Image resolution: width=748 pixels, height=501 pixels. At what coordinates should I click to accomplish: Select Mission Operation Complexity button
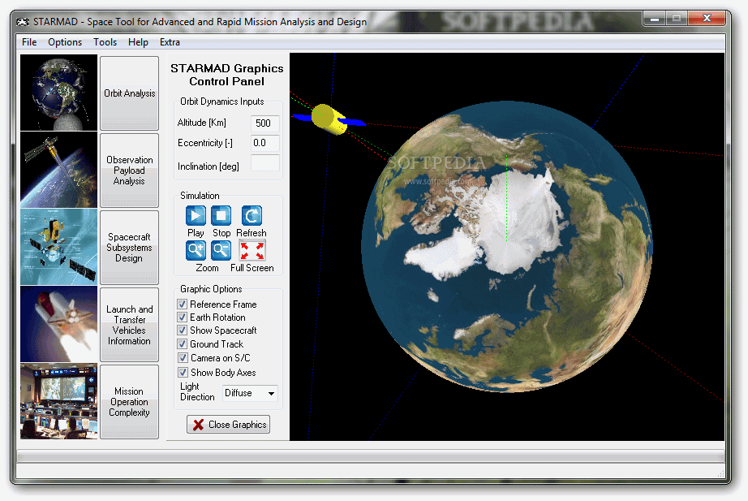(129, 402)
